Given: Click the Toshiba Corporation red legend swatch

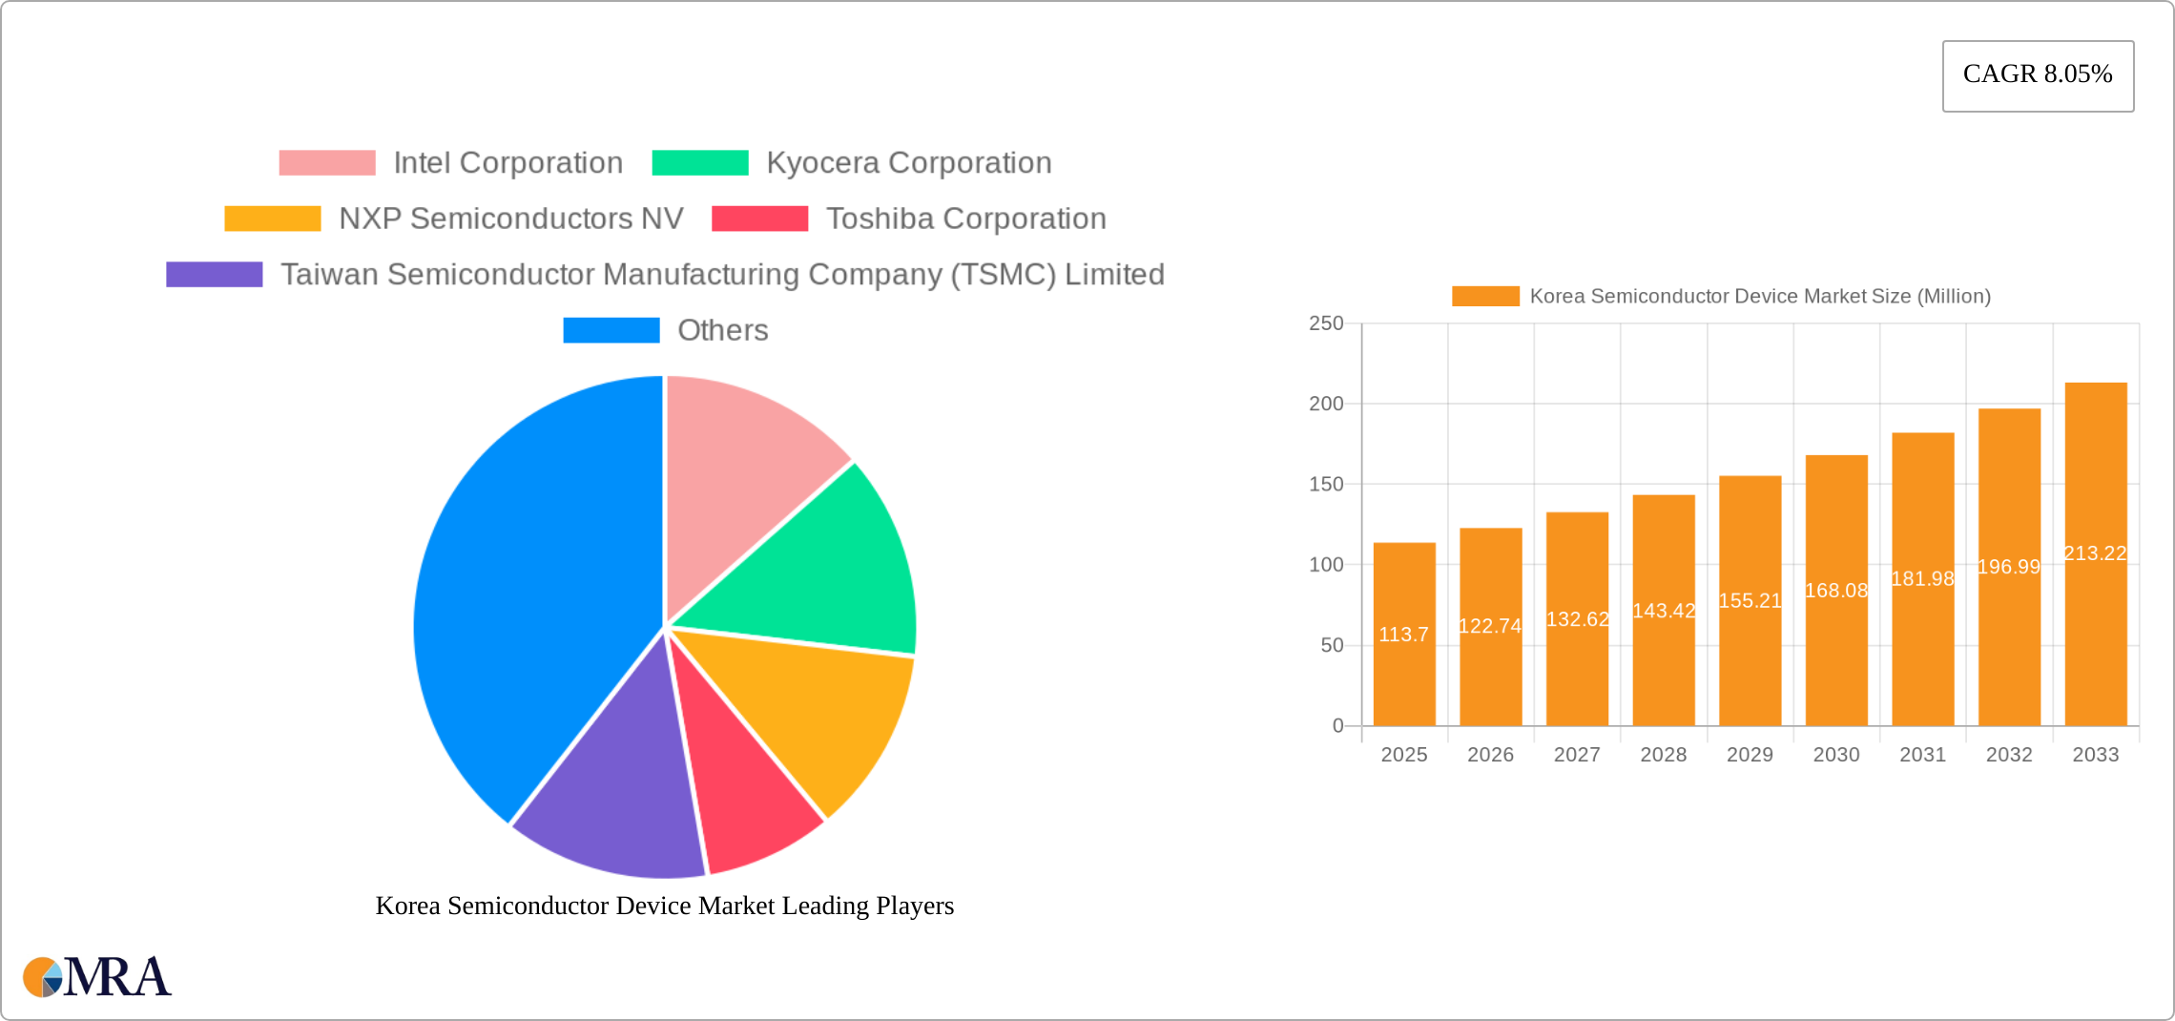Looking at the screenshot, I should point(759,219).
